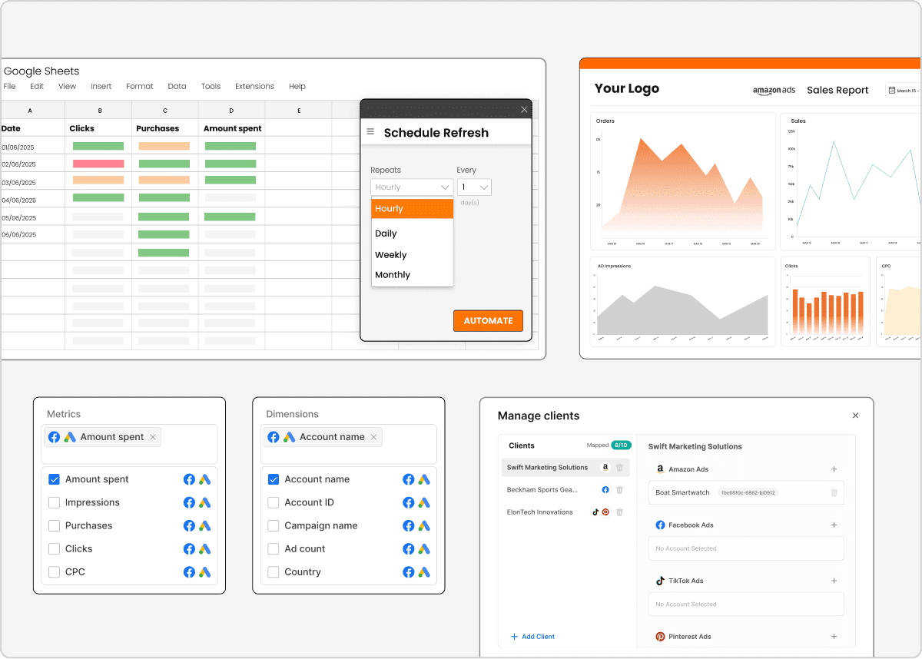Enable the Impressions metric checkbox

[x=55, y=502]
